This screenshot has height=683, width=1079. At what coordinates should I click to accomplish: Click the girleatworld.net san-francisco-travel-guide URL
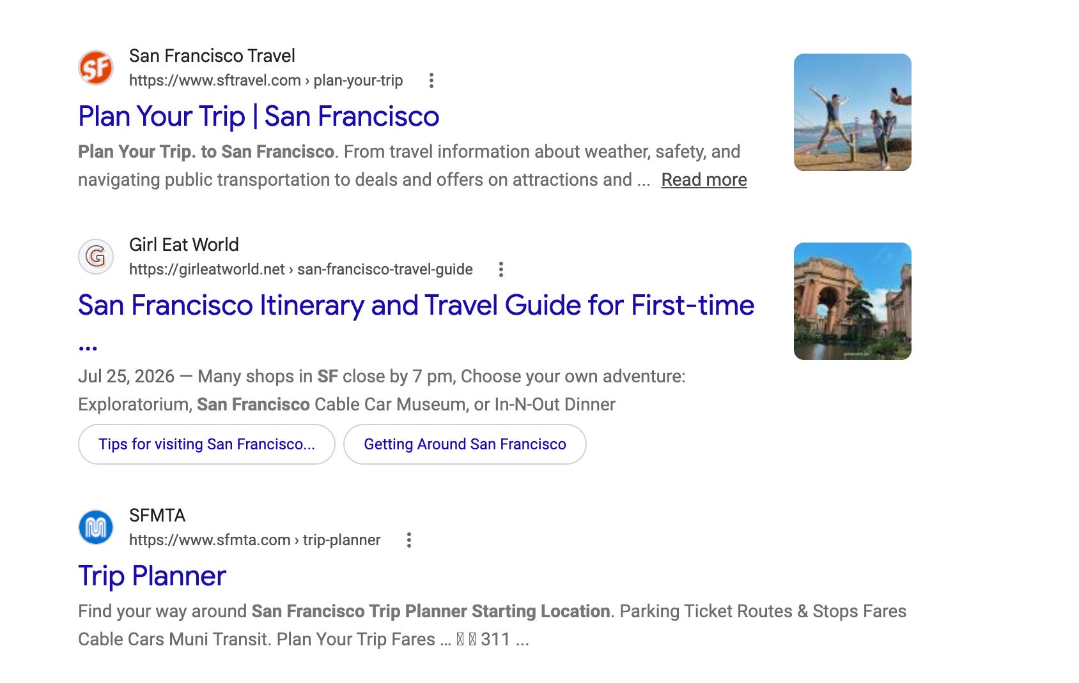point(301,269)
